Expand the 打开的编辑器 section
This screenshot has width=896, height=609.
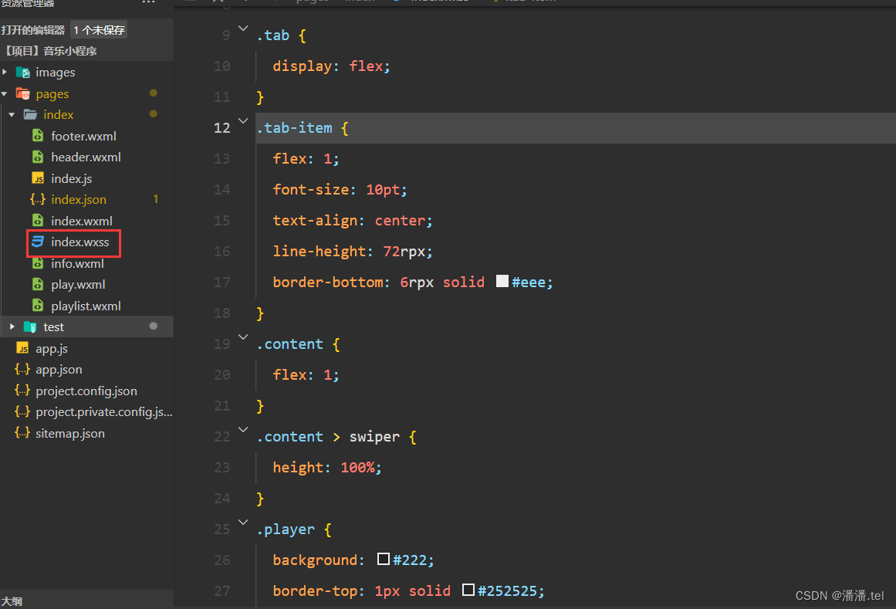click(33, 30)
